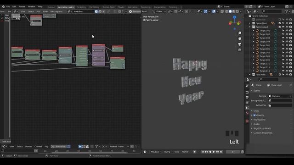Uncheck Spline output collection checkbox
Screen dimensions: 294x165
point(280,27)
